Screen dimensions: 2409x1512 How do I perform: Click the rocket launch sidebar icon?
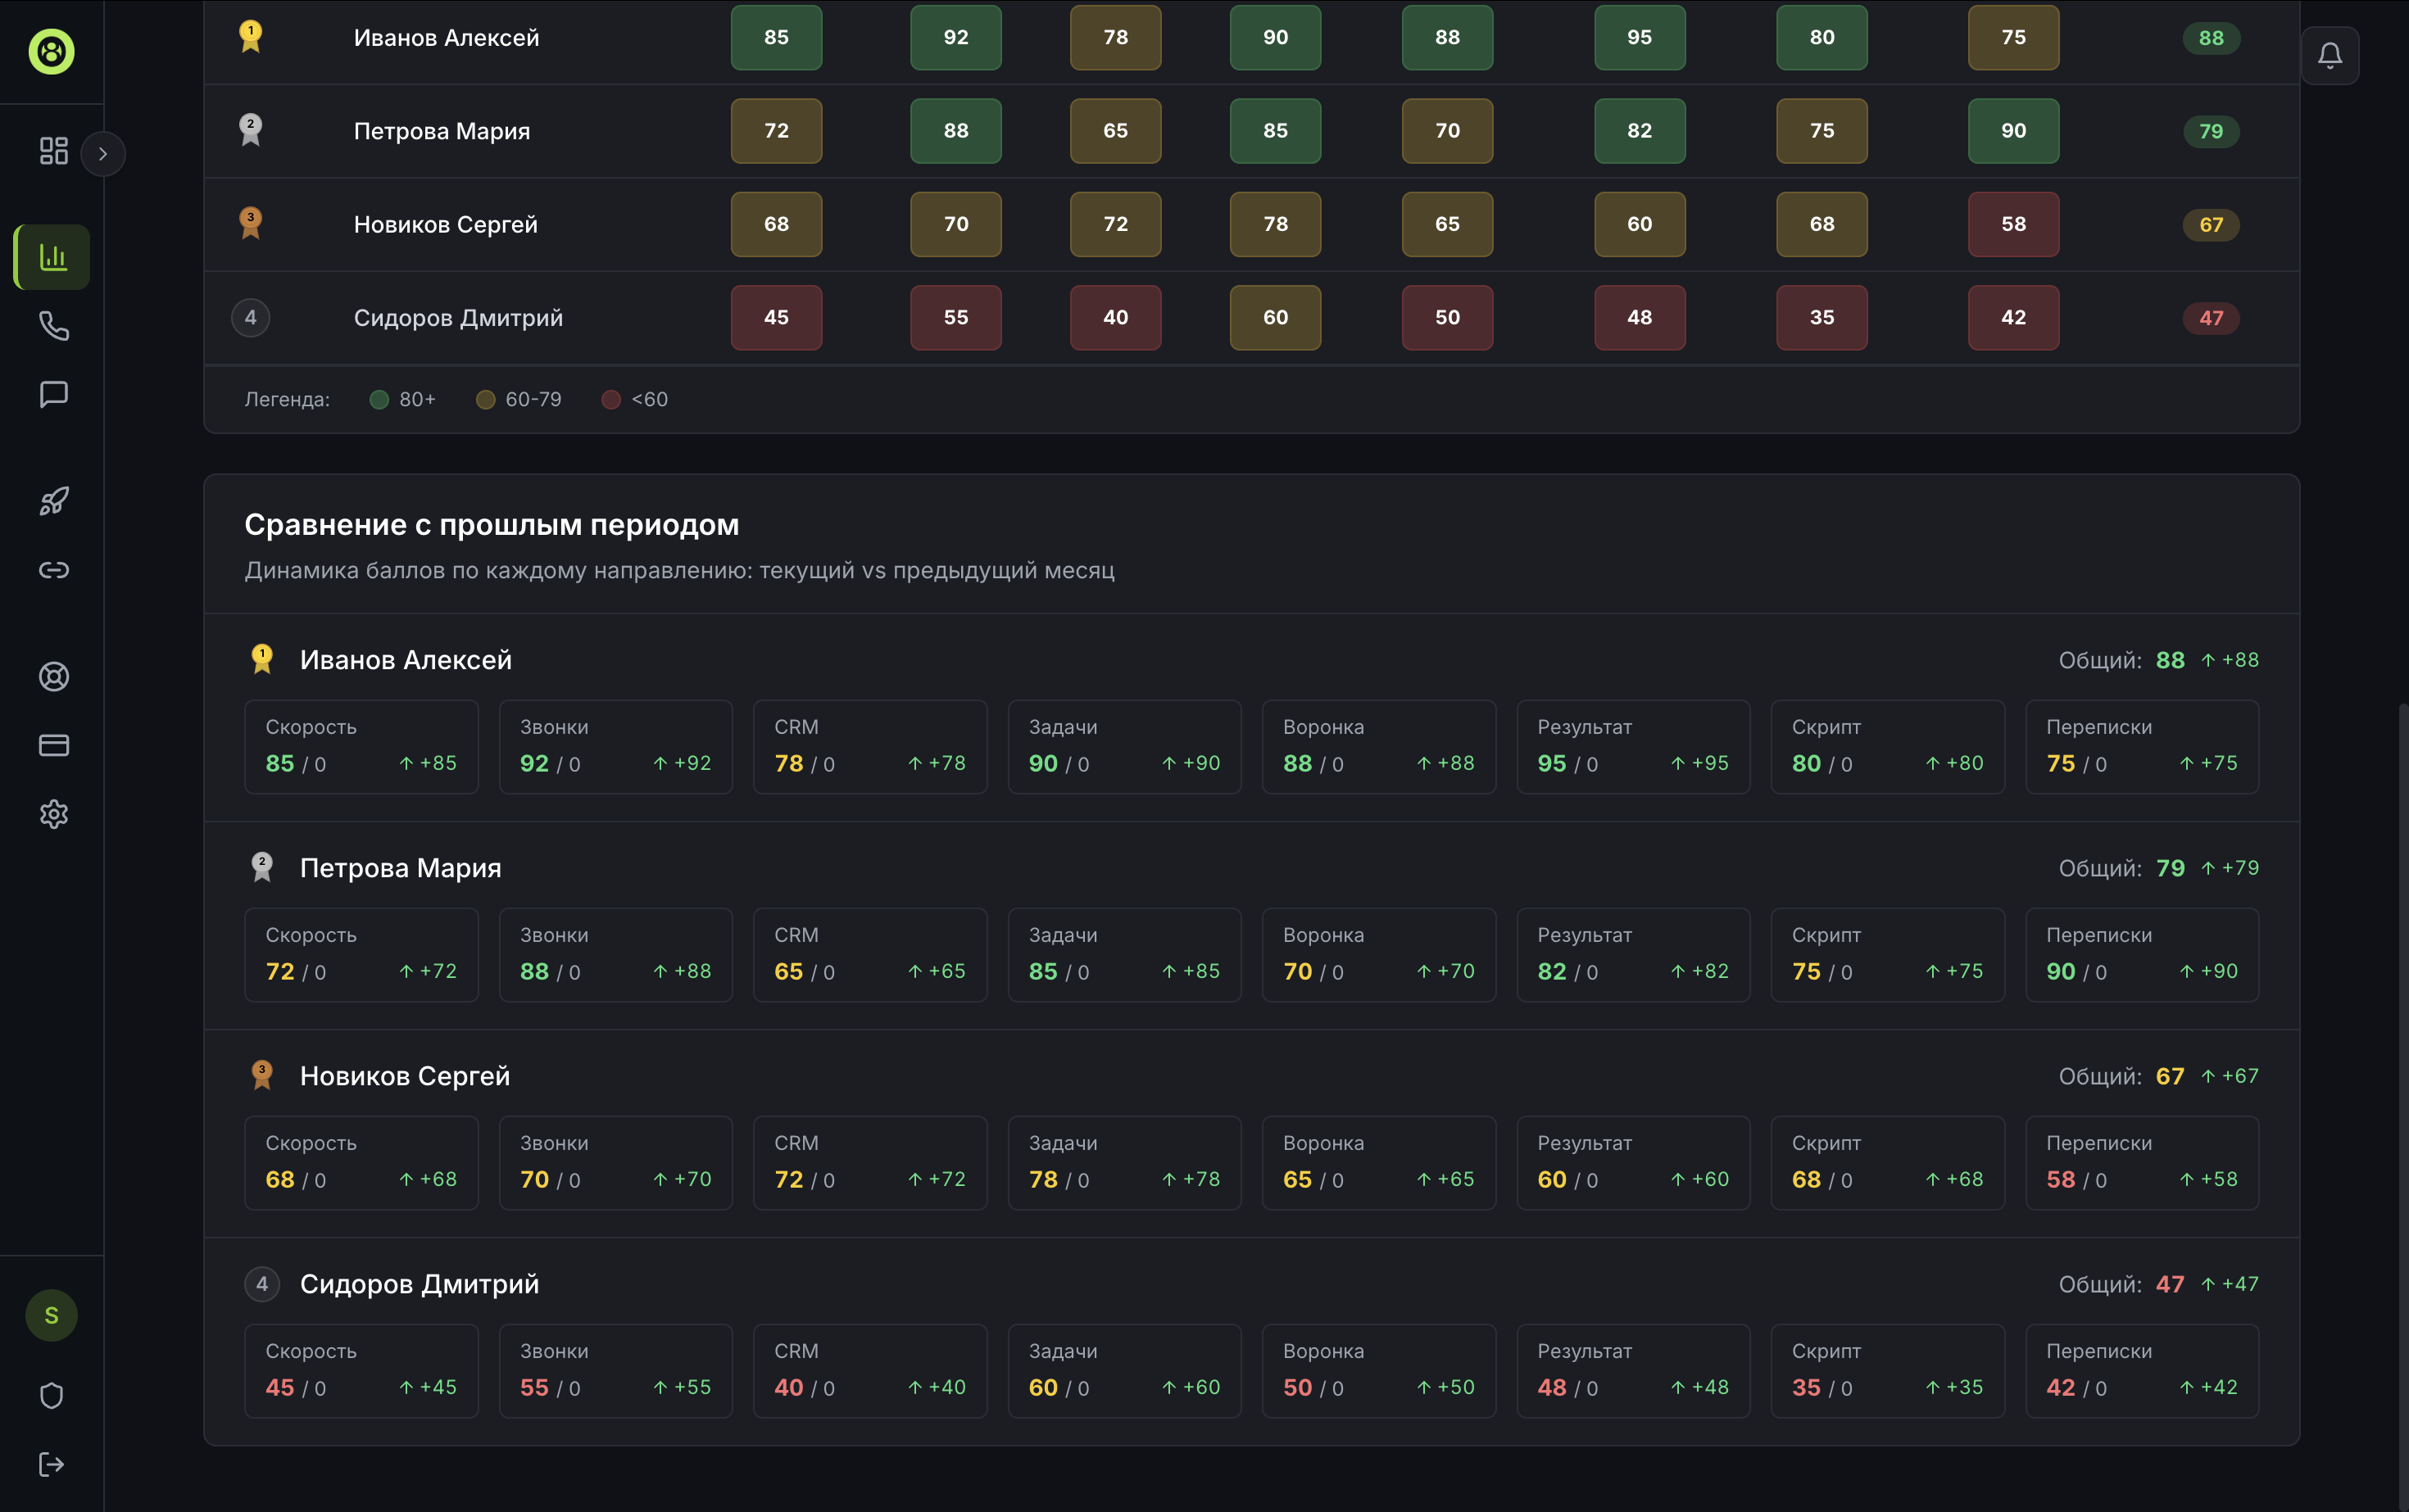[53, 501]
